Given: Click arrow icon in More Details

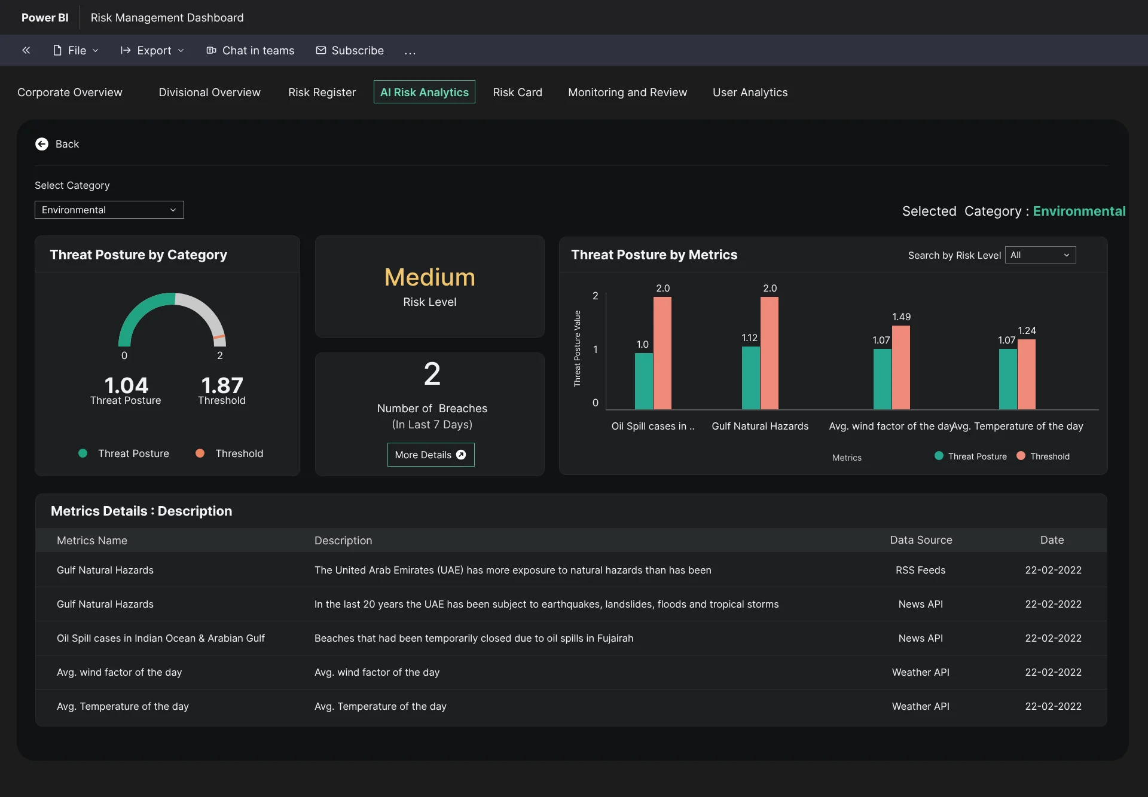Looking at the screenshot, I should point(461,455).
